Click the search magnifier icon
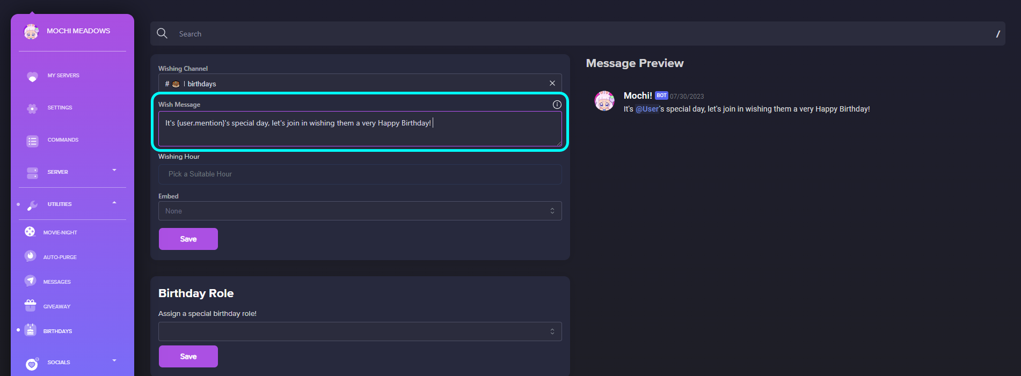The height and width of the screenshot is (376, 1021). pyautogui.click(x=162, y=33)
